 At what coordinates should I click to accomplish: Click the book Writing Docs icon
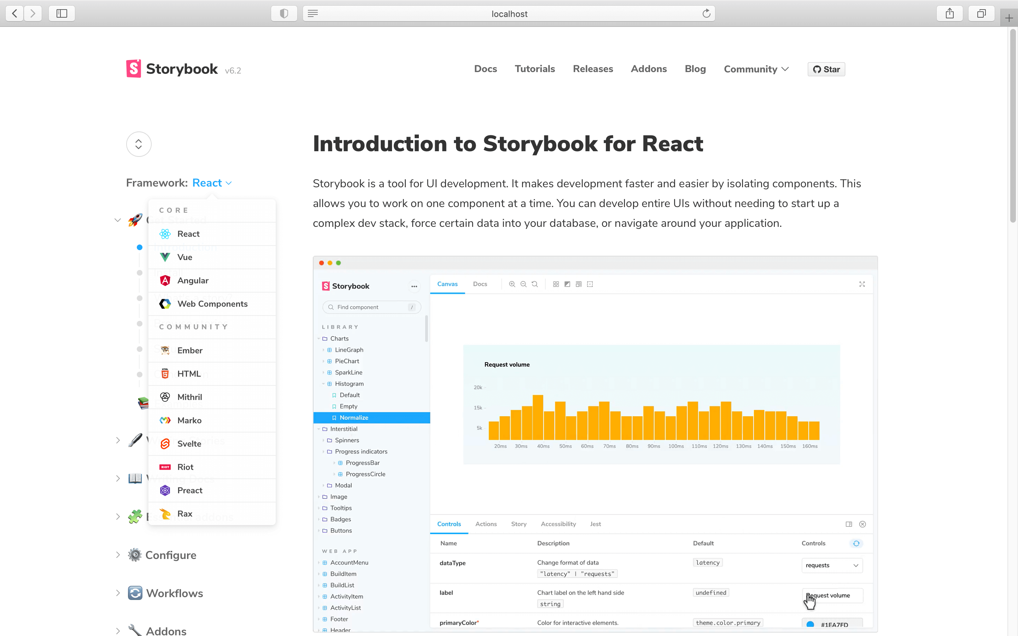[135, 478]
